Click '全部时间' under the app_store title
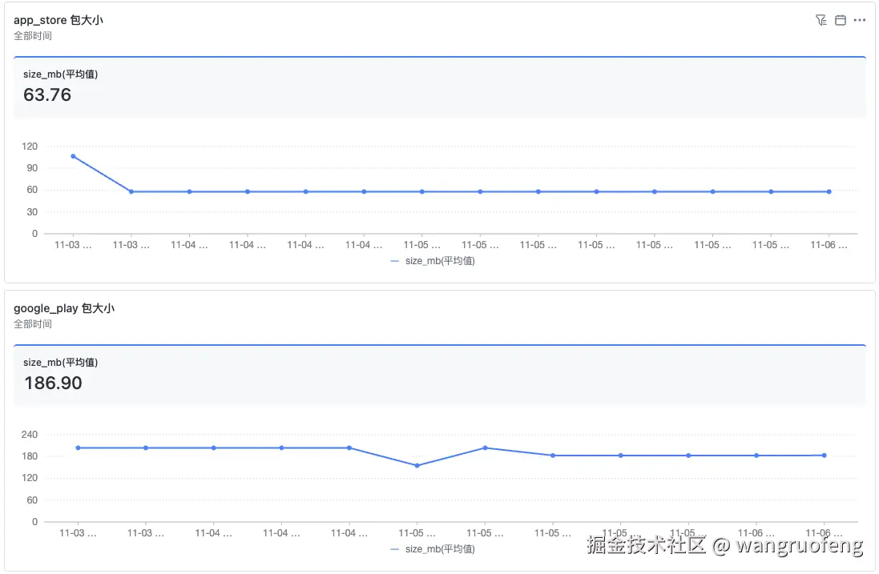 pyautogui.click(x=33, y=36)
